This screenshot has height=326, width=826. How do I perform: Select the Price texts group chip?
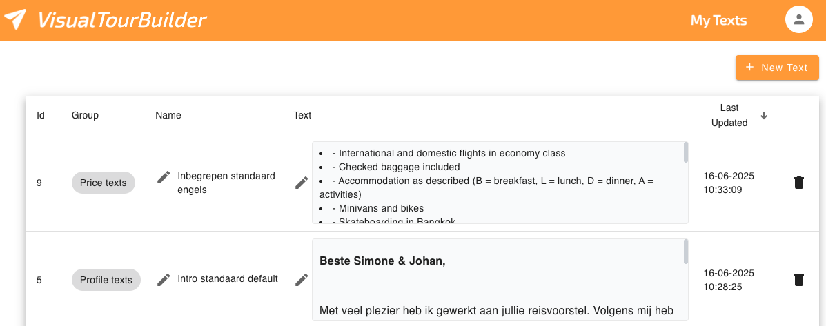(104, 183)
